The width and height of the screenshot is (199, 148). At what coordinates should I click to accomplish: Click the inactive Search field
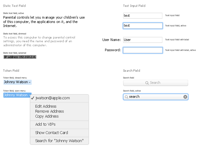155,83
